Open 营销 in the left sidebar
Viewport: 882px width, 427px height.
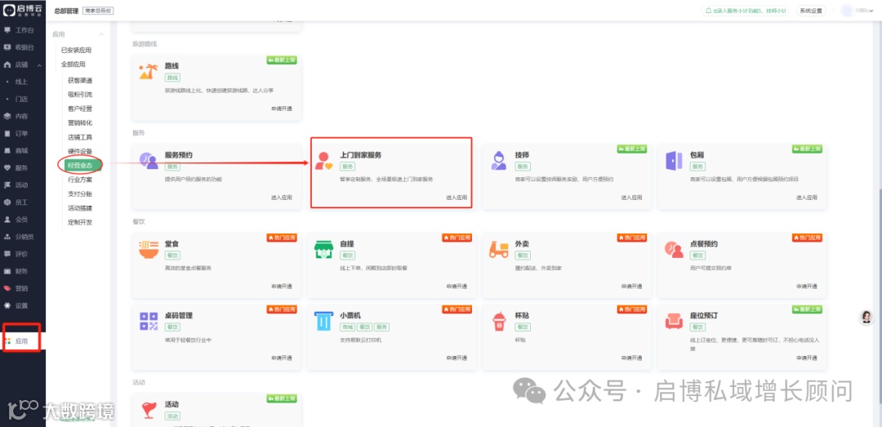click(x=23, y=288)
